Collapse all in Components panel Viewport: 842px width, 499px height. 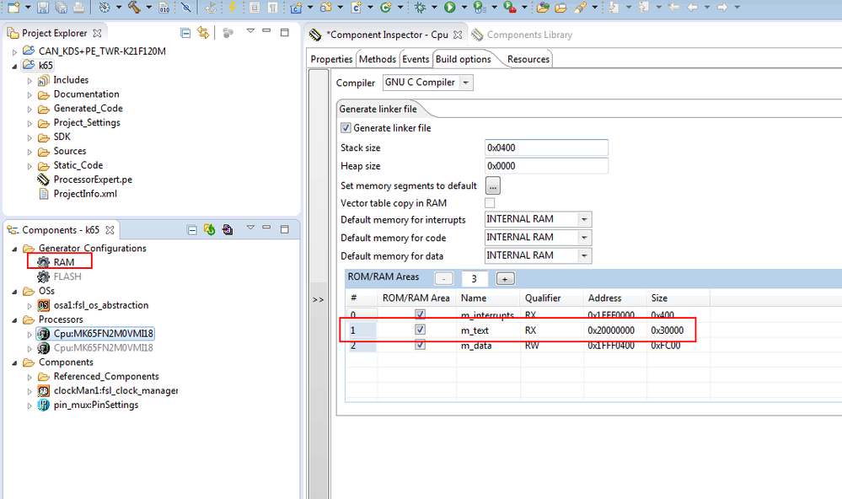click(191, 230)
